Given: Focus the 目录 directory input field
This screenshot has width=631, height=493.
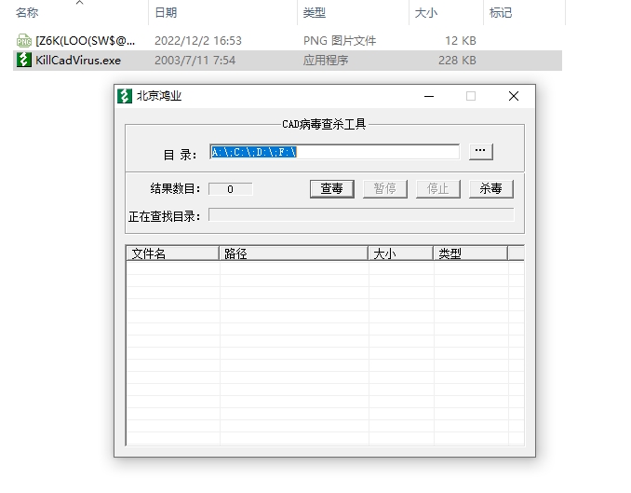Looking at the screenshot, I should (x=334, y=152).
